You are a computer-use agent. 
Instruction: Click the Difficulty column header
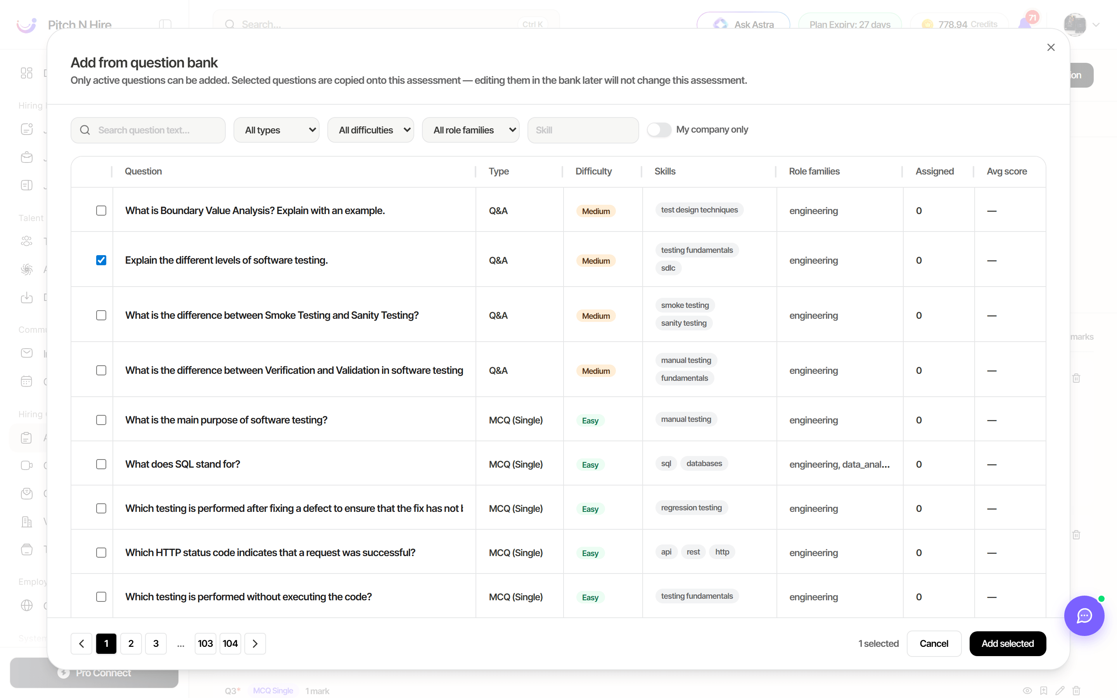[593, 171]
